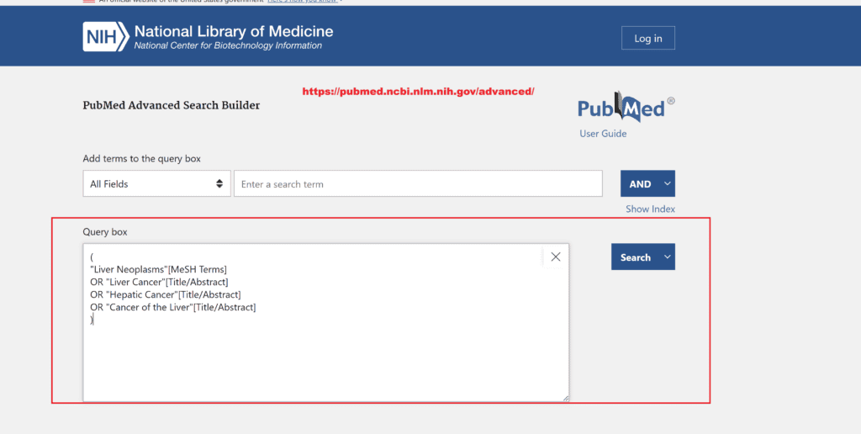
Task: Click the Show Index link
Action: tap(650, 209)
